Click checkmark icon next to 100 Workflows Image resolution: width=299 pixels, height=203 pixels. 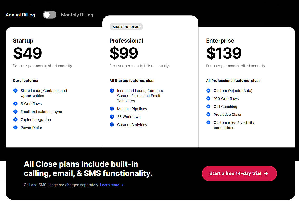coord(208,98)
